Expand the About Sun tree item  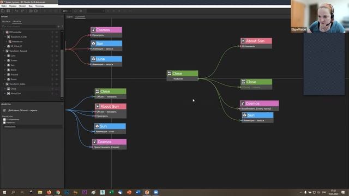5,94
